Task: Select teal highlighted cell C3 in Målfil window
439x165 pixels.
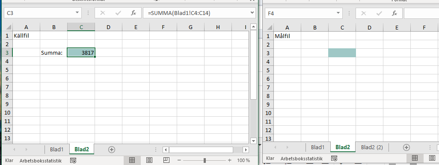Action: (x=342, y=53)
